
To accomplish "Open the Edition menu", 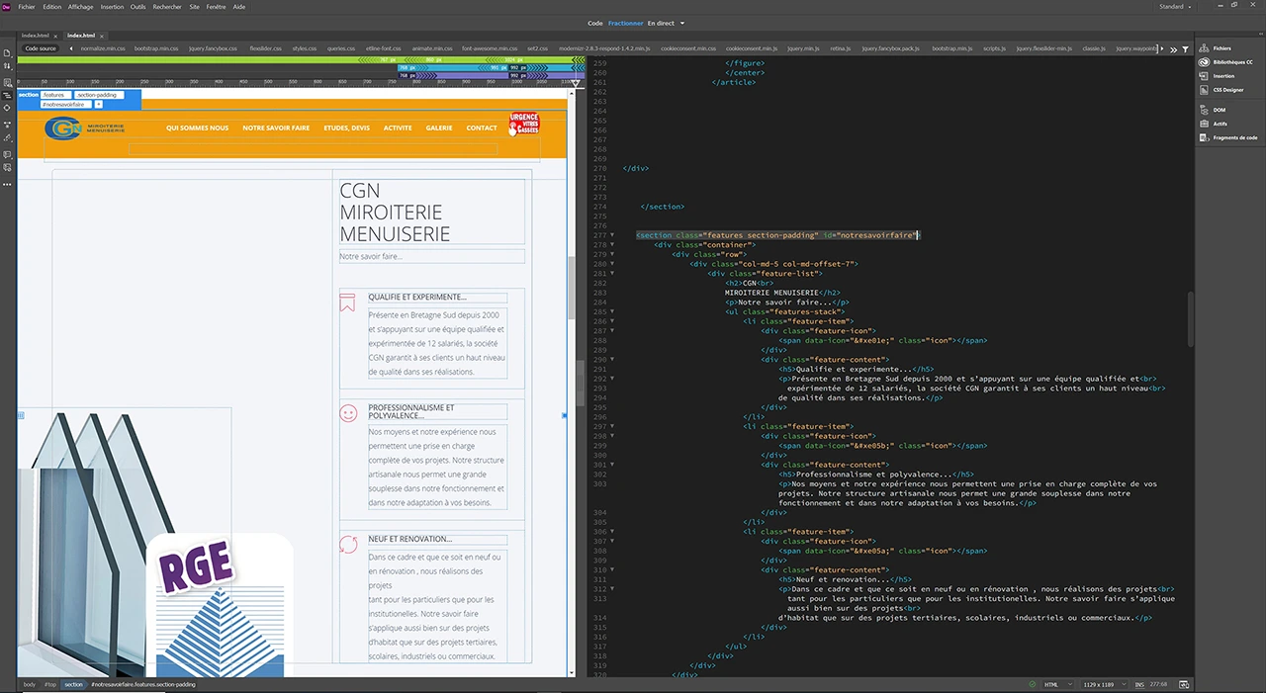I will point(51,6).
